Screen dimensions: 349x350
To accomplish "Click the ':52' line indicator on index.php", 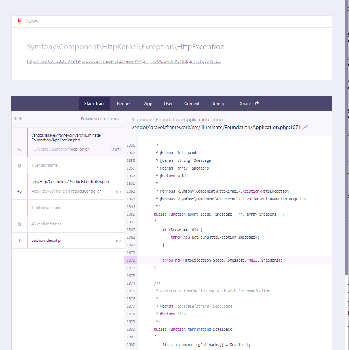I will coord(118,241).
